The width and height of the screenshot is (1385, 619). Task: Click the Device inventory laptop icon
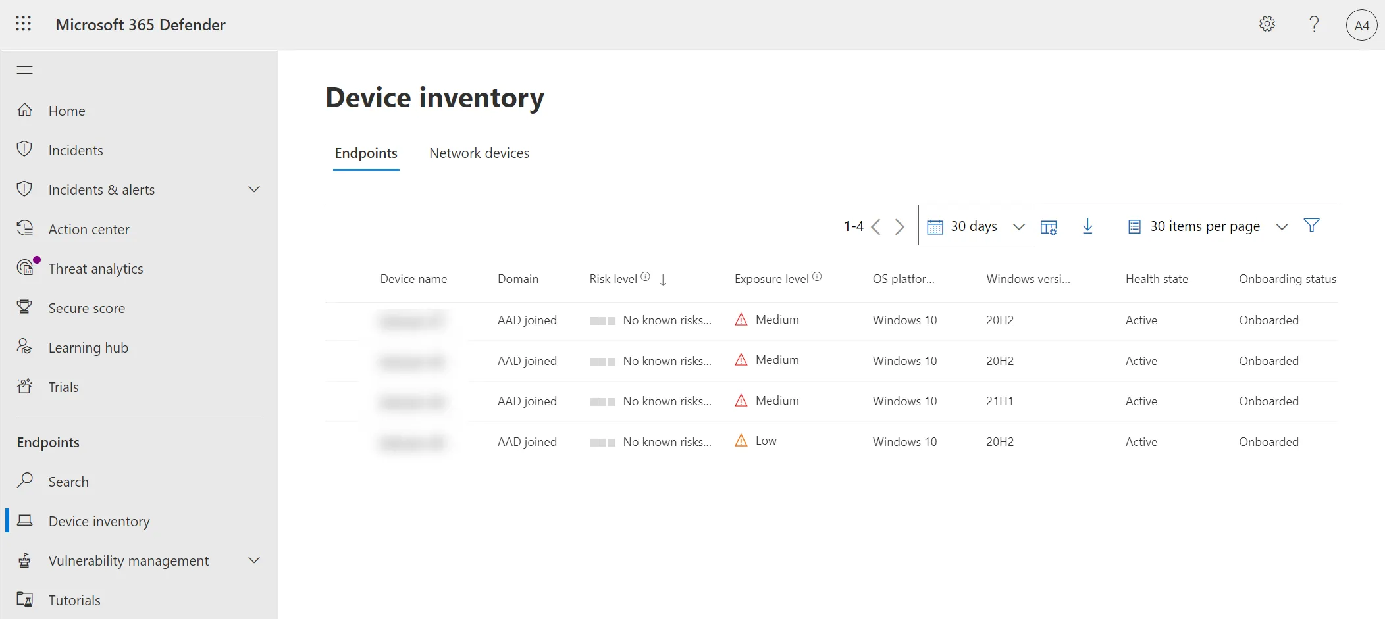[x=24, y=520]
